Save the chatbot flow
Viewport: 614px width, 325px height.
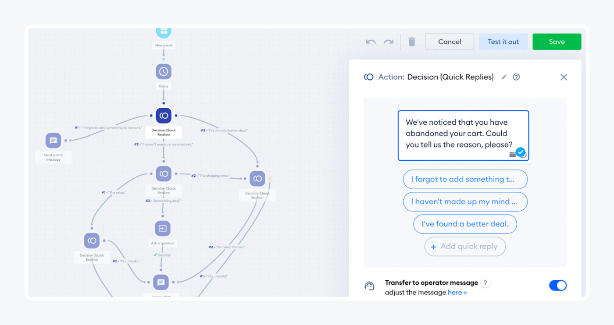(x=557, y=41)
